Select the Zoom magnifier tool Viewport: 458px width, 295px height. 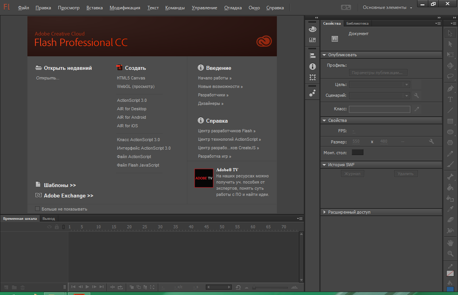(450, 254)
